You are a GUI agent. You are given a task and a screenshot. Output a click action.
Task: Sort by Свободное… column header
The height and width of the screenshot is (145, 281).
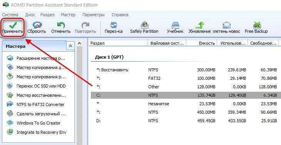click(x=263, y=43)
